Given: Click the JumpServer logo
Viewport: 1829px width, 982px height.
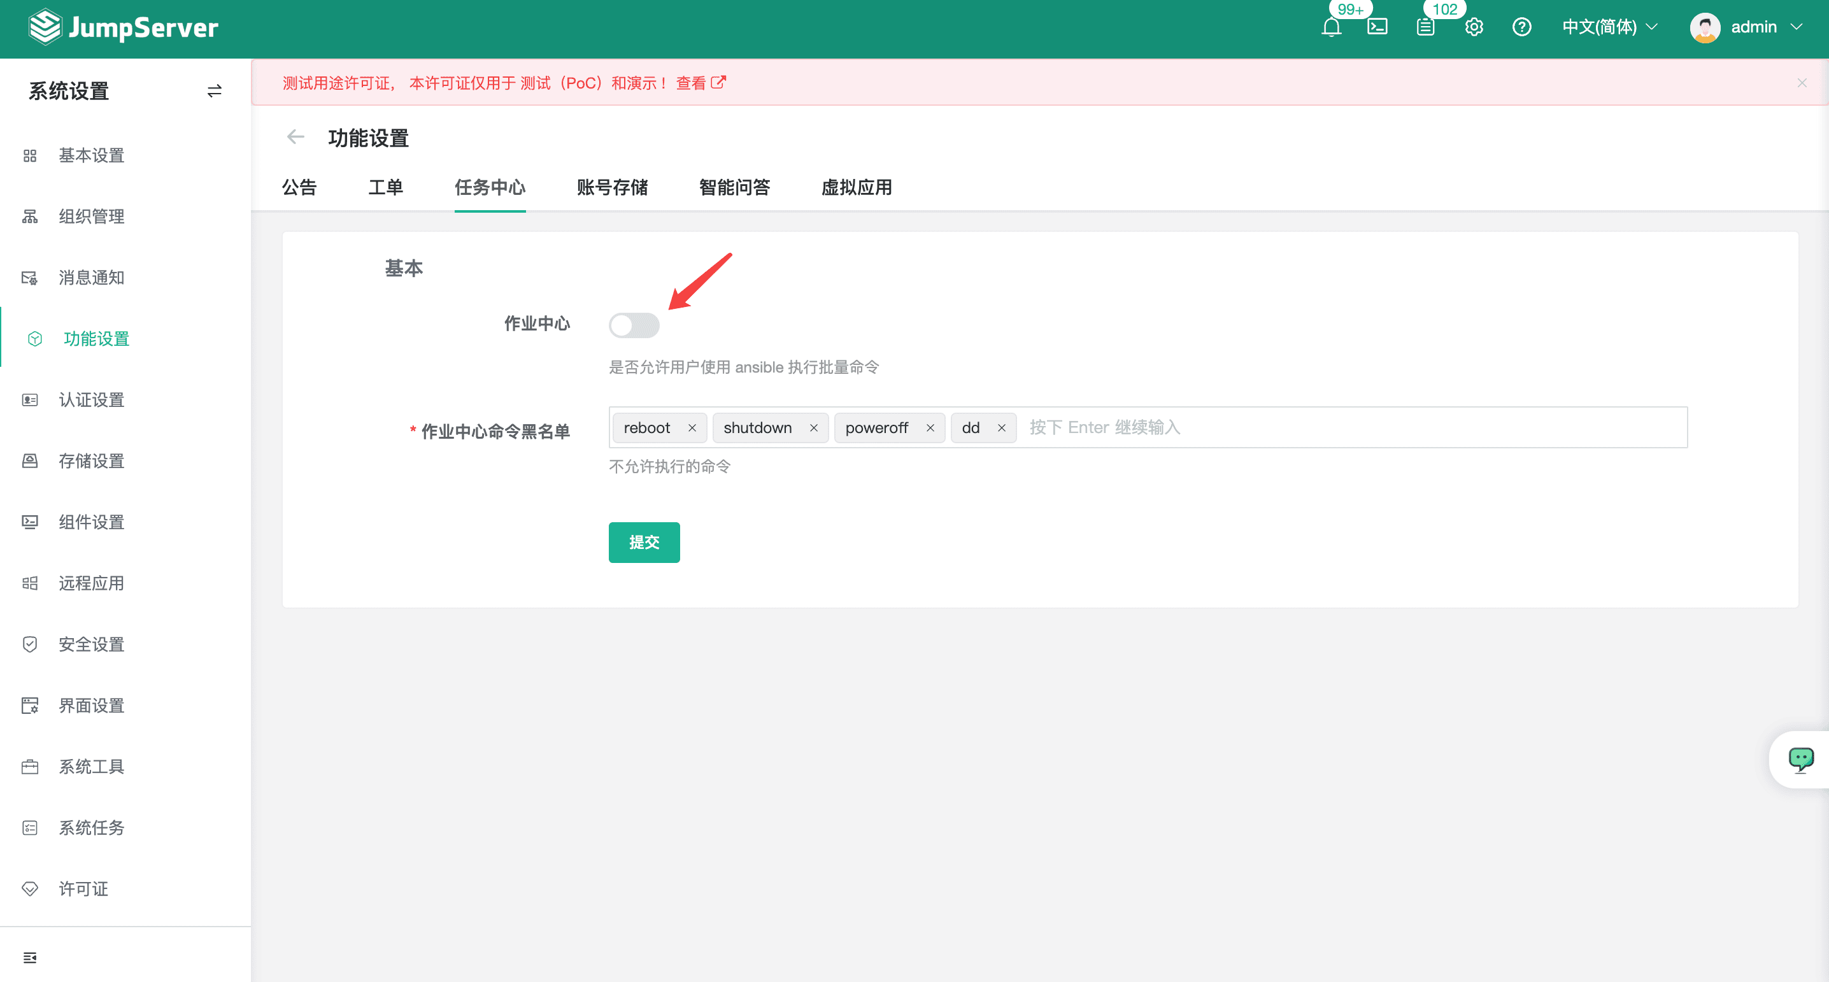Looking at the screenshot, I should coord(123,27).
